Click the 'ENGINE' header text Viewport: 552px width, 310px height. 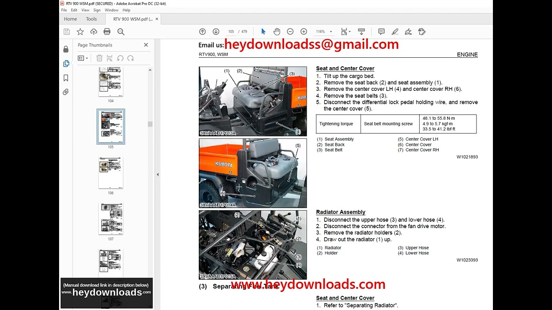click(x=467, y=55)
